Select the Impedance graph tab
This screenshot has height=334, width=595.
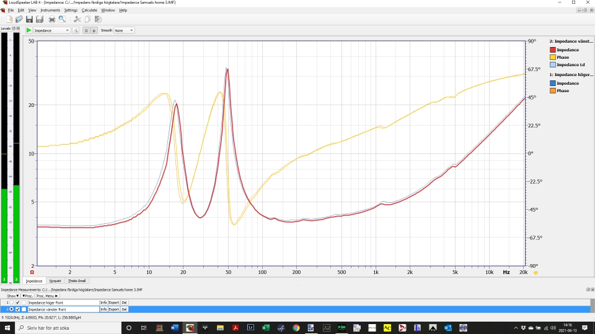click(34, 281)
